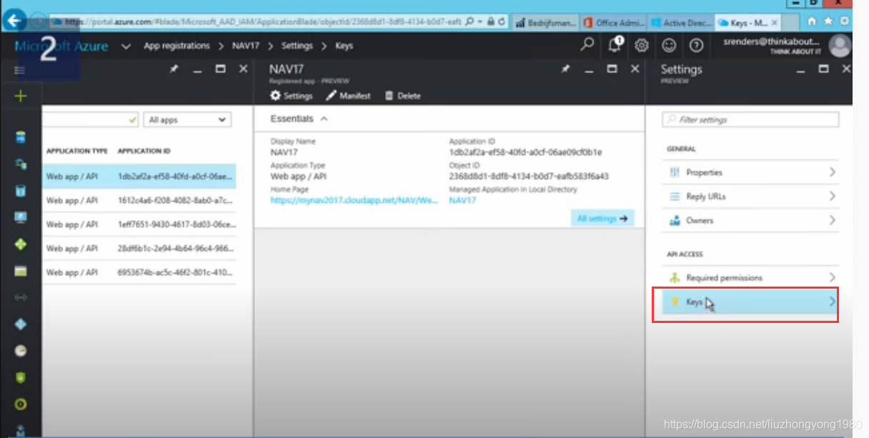
Task: Click the browser address bar URL
Action: (x=264, y=22)
